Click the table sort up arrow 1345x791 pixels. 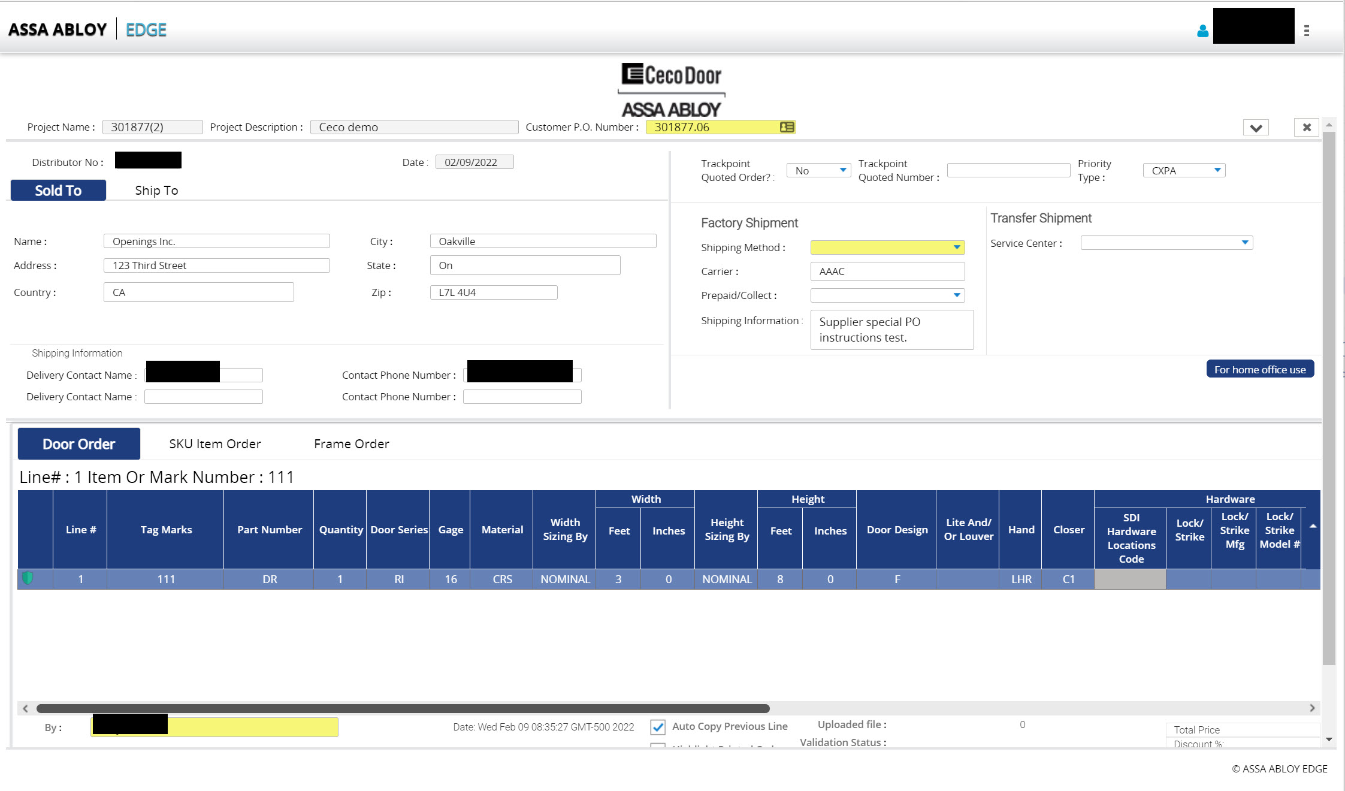(1312, 526)
